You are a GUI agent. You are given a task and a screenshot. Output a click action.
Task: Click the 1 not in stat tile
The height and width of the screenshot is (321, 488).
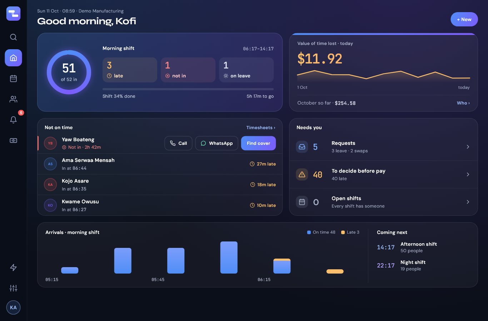tap(188, 70)
